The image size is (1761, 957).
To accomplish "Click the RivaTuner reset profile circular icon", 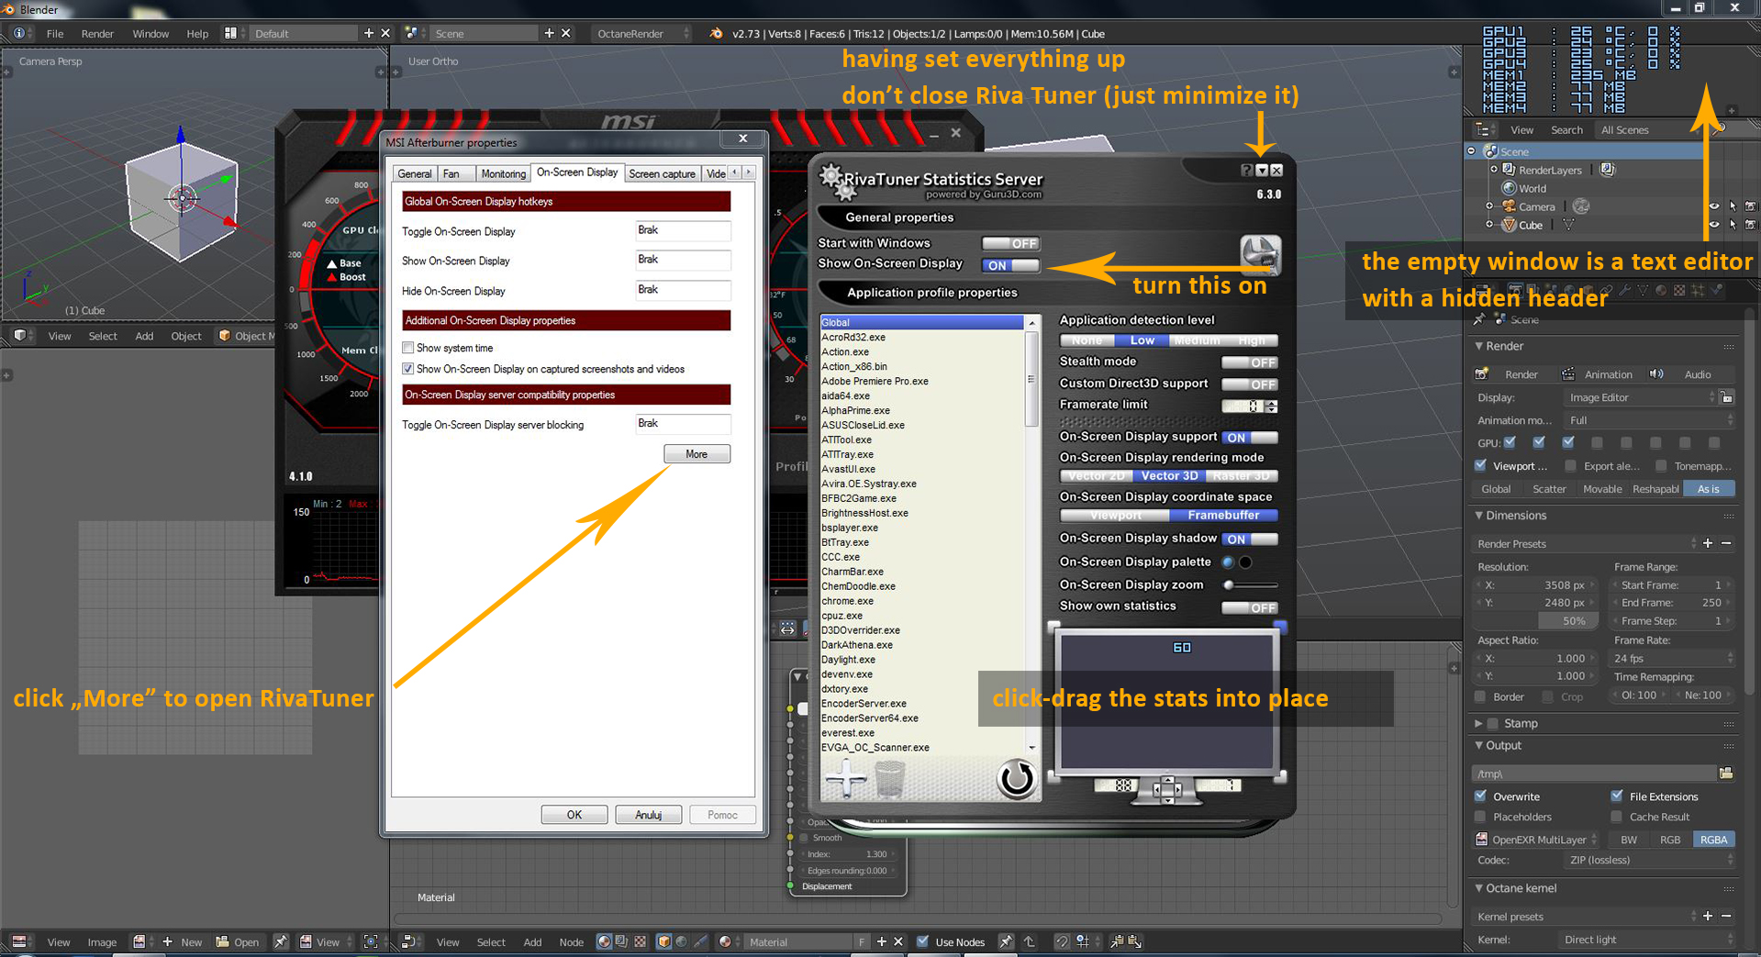I will (x=1016, y=779).
